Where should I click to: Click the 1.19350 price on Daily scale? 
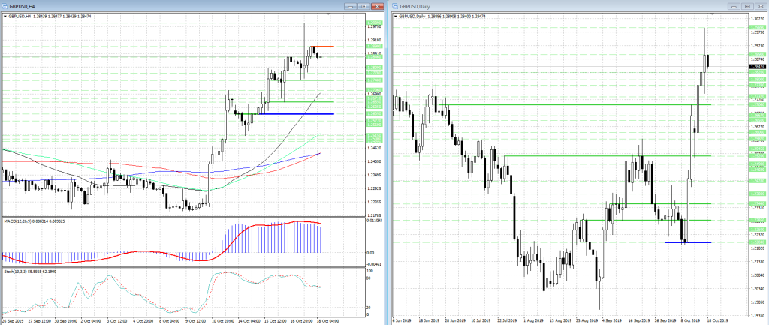pos(758,316)
